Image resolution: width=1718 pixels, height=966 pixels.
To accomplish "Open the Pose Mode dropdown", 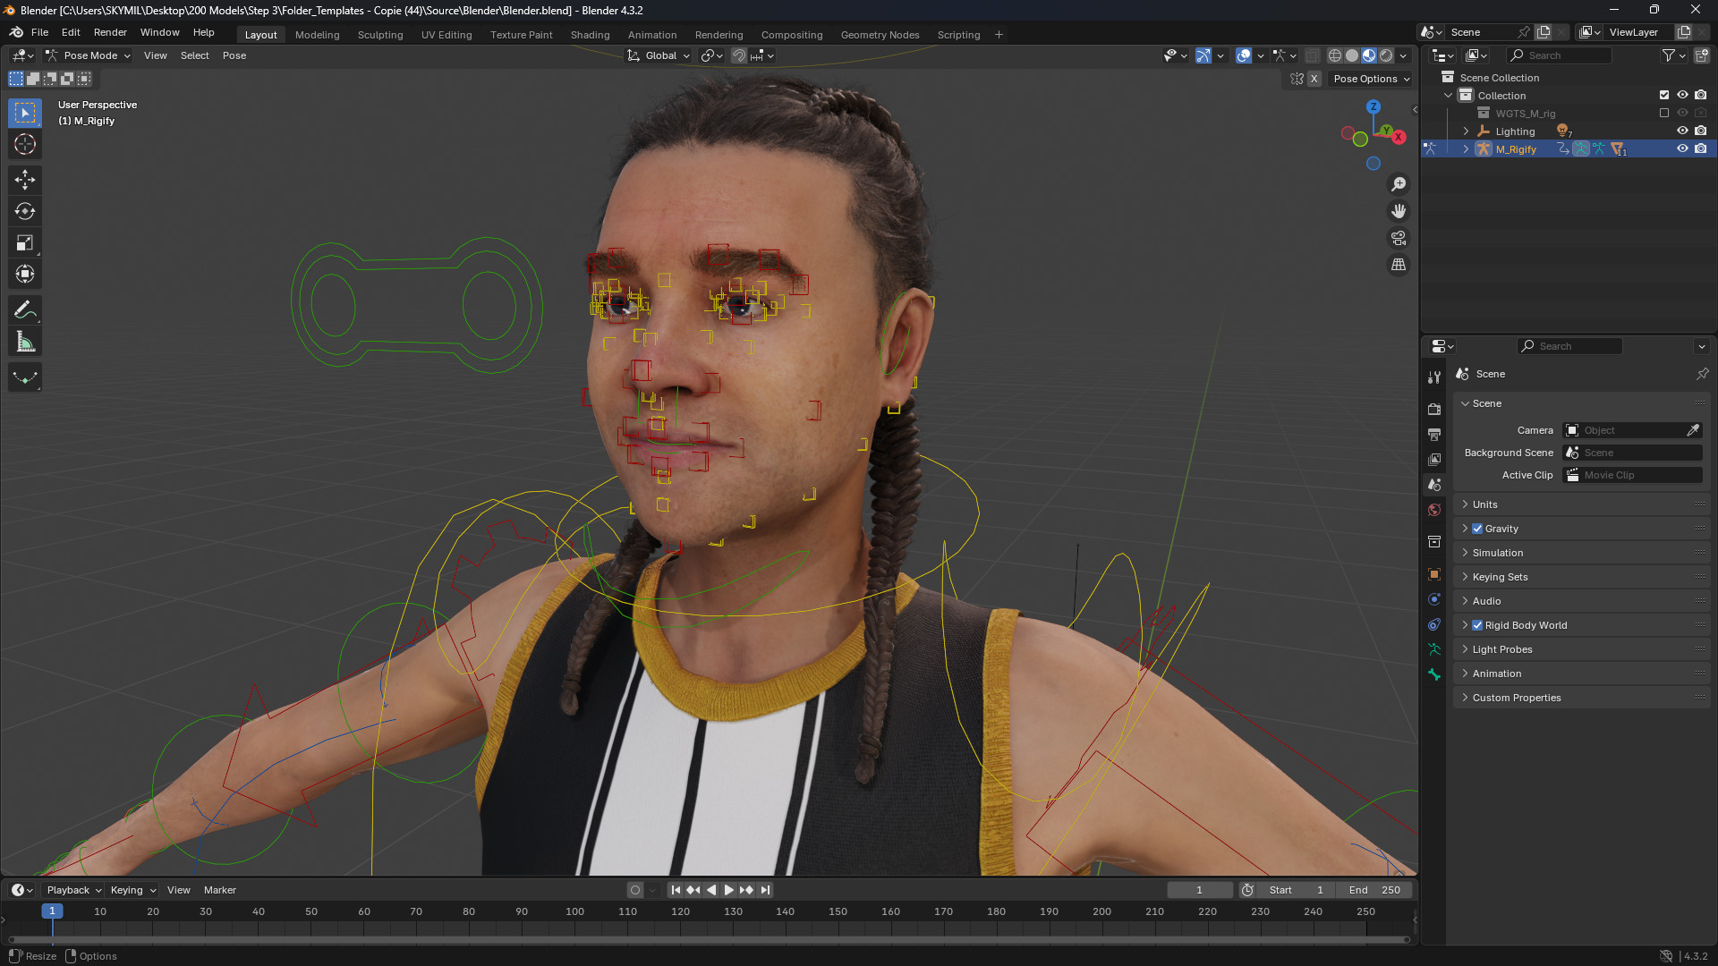I will (89, 55).
